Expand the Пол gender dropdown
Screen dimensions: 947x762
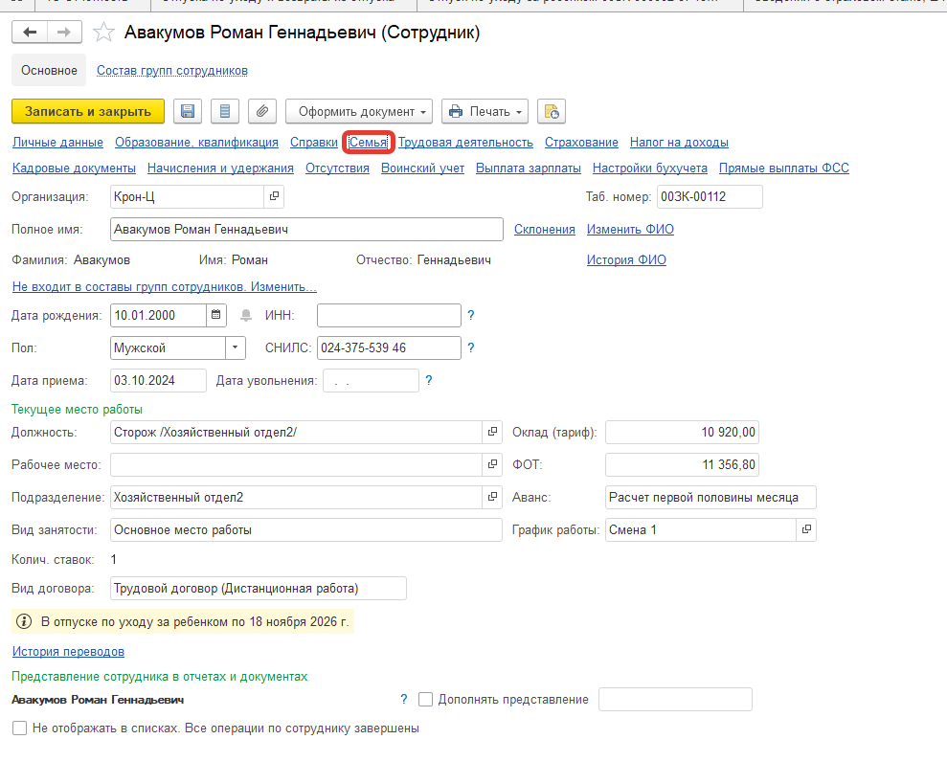click(236, 347)
